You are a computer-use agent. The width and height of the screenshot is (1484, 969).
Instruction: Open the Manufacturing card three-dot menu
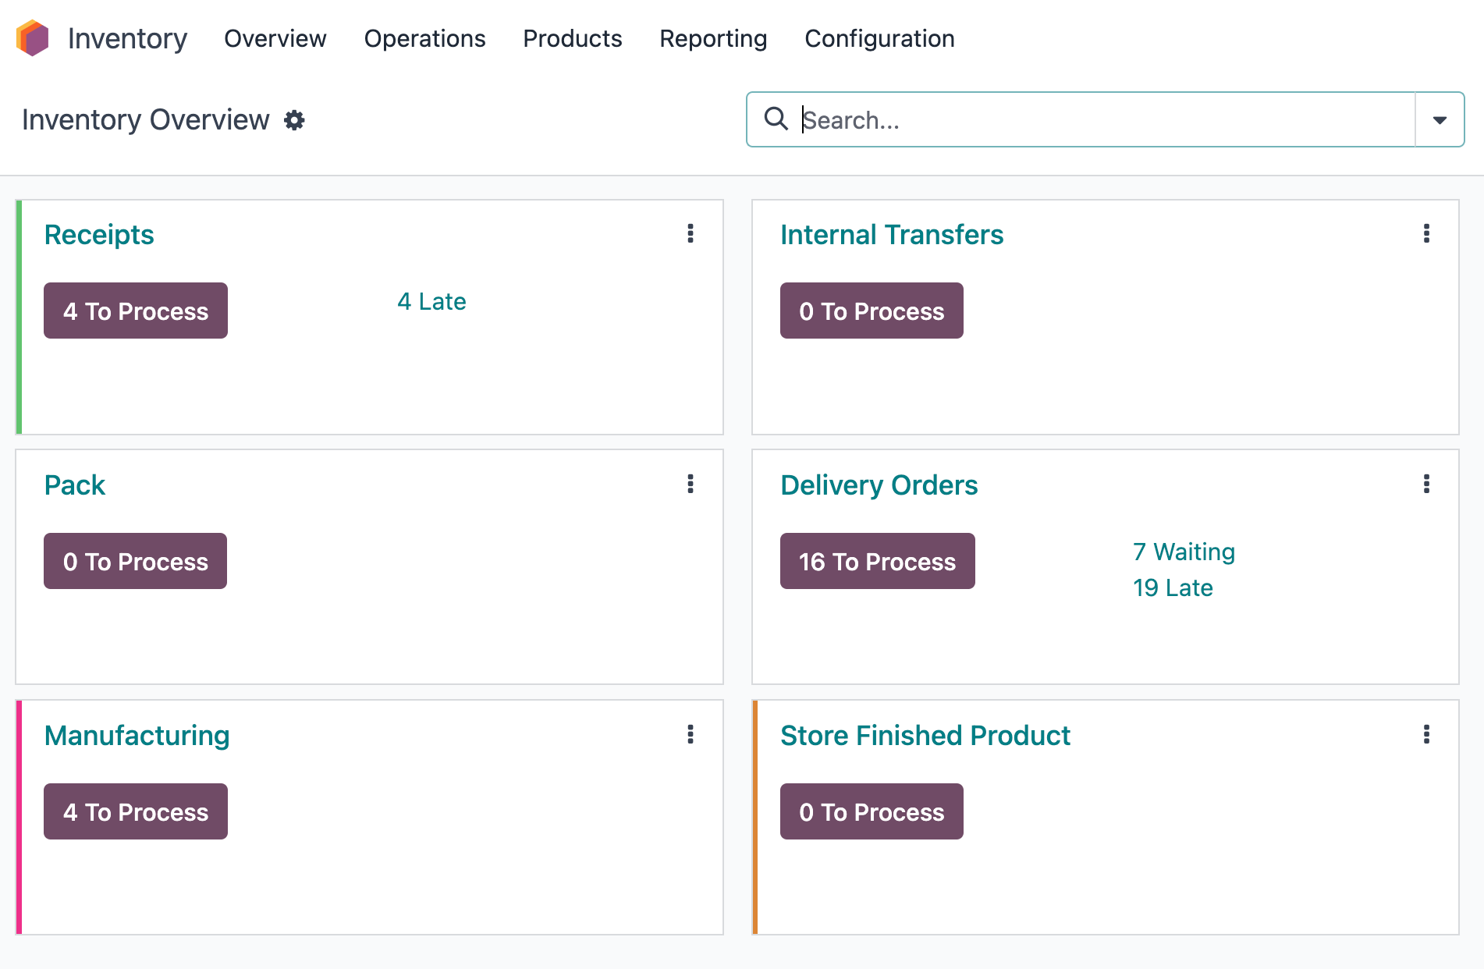coord(691,734)
